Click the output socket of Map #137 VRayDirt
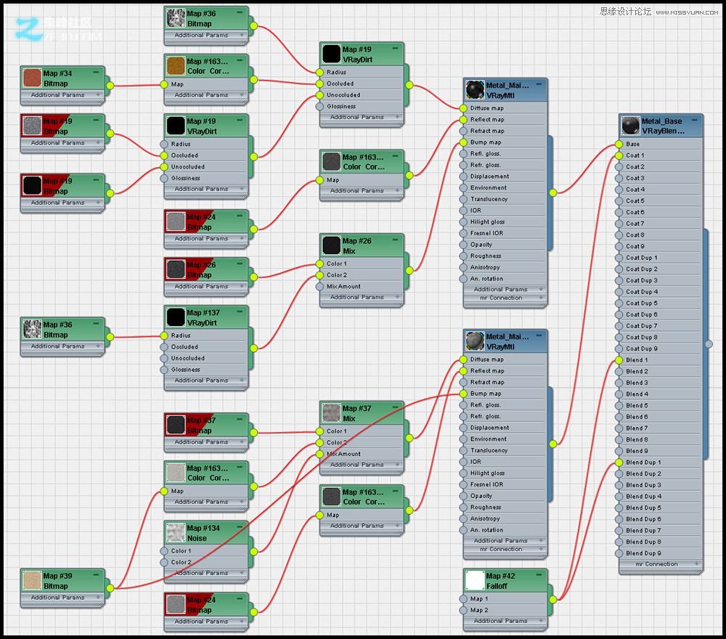The image size is (726, 639). [253, 349]
